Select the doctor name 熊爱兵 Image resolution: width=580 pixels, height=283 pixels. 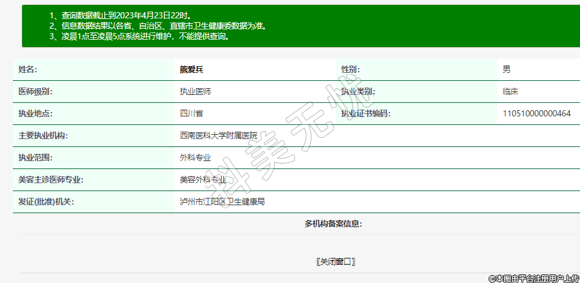tap(191, 69)
